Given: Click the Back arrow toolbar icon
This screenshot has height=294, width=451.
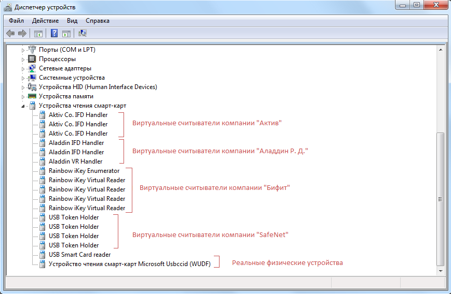Looking at the screenshot, I should tap(10, 34).
